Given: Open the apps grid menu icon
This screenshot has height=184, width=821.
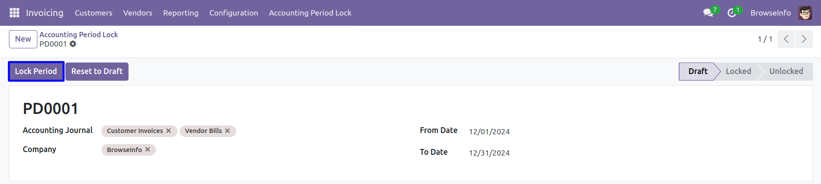Looking at the screenshot, I should [x=14, y=13].
